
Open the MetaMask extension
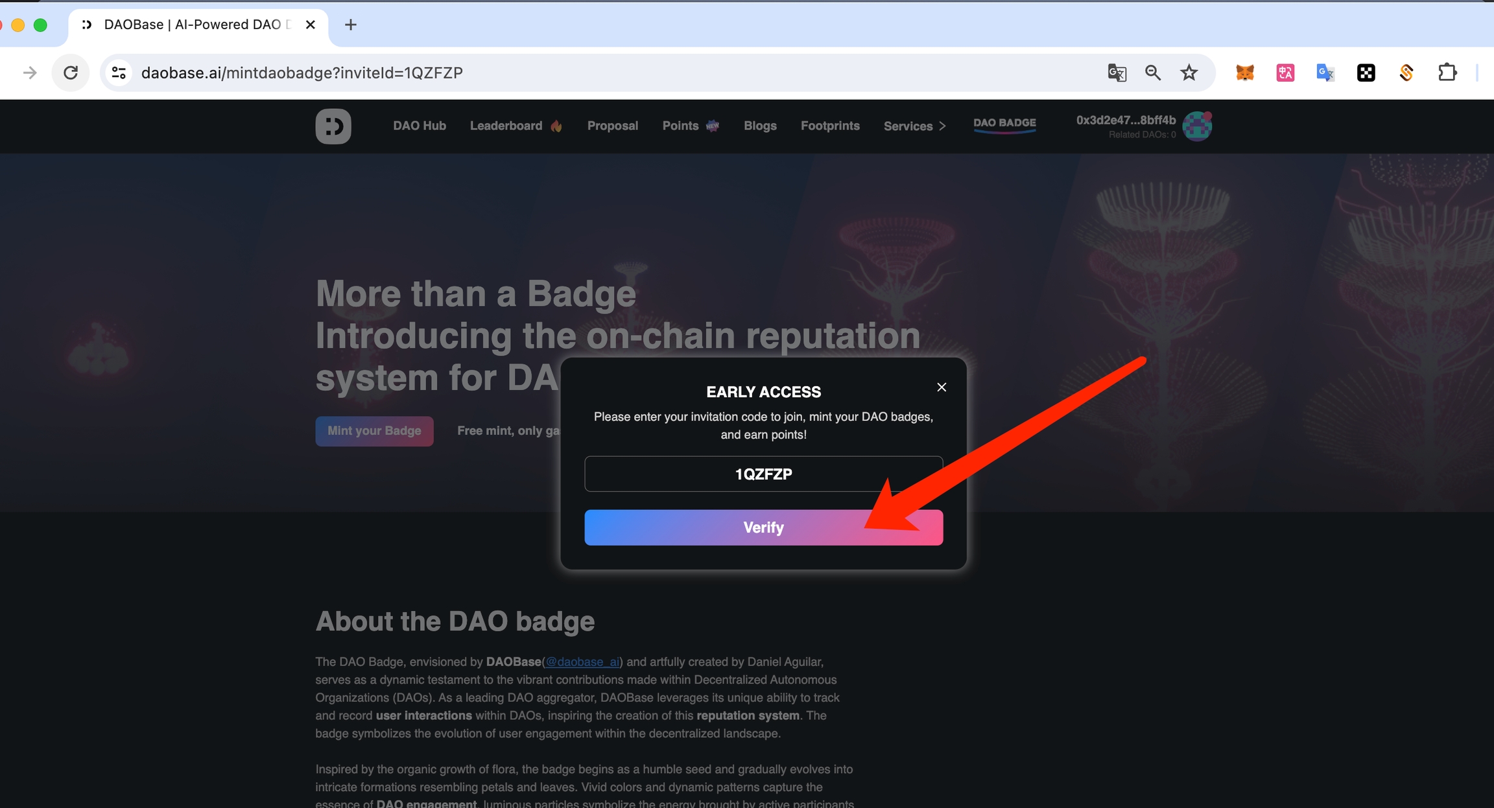[x=1246, y=73]
